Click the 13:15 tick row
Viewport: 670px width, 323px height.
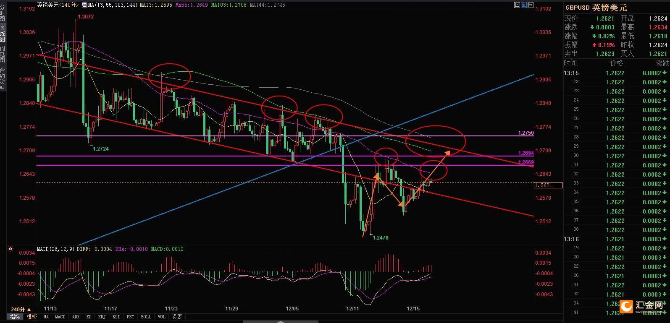coord(616,73)
